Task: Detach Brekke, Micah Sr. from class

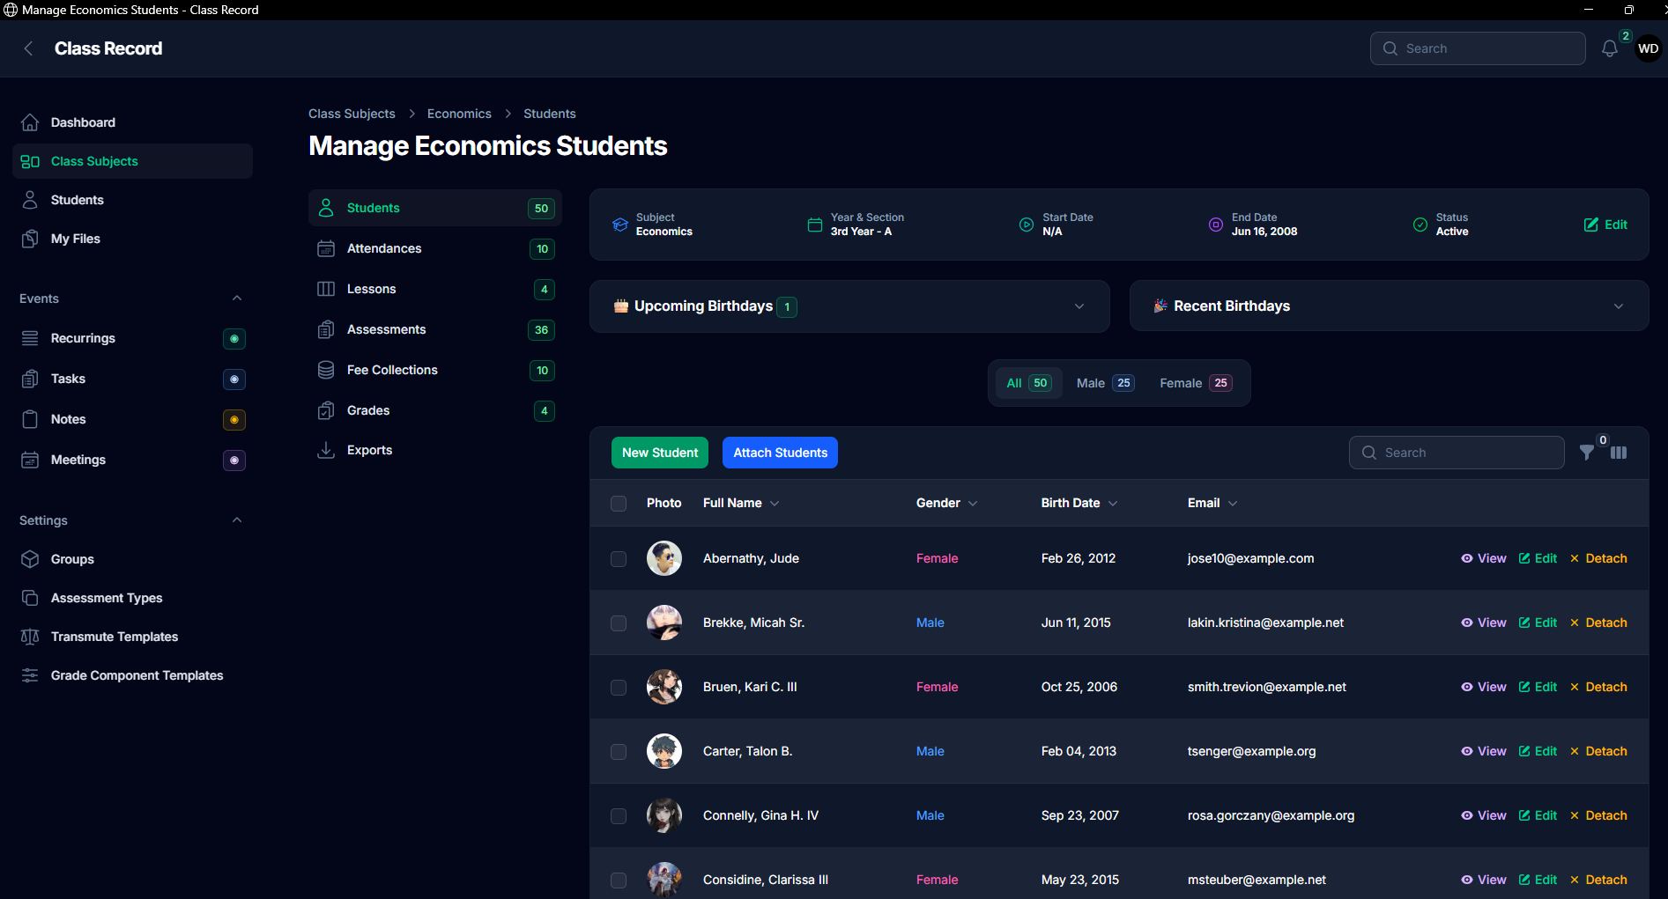Action: coord(1598,623)
